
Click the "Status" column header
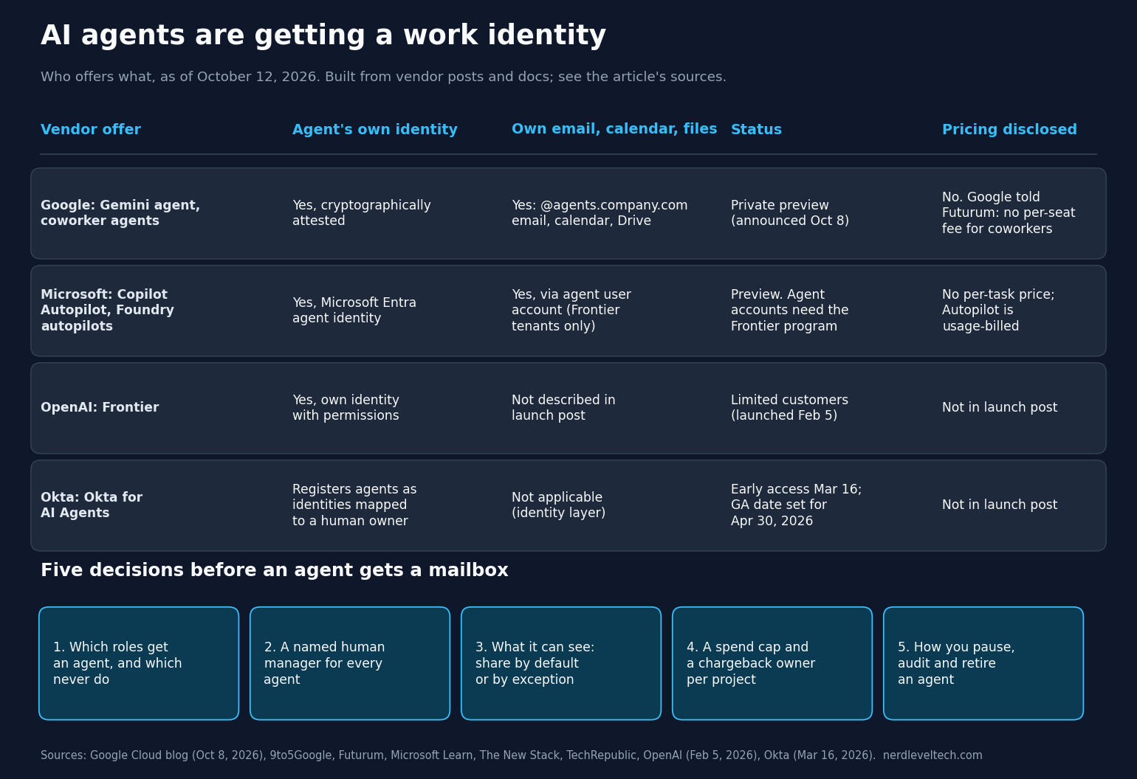[756, 130]
